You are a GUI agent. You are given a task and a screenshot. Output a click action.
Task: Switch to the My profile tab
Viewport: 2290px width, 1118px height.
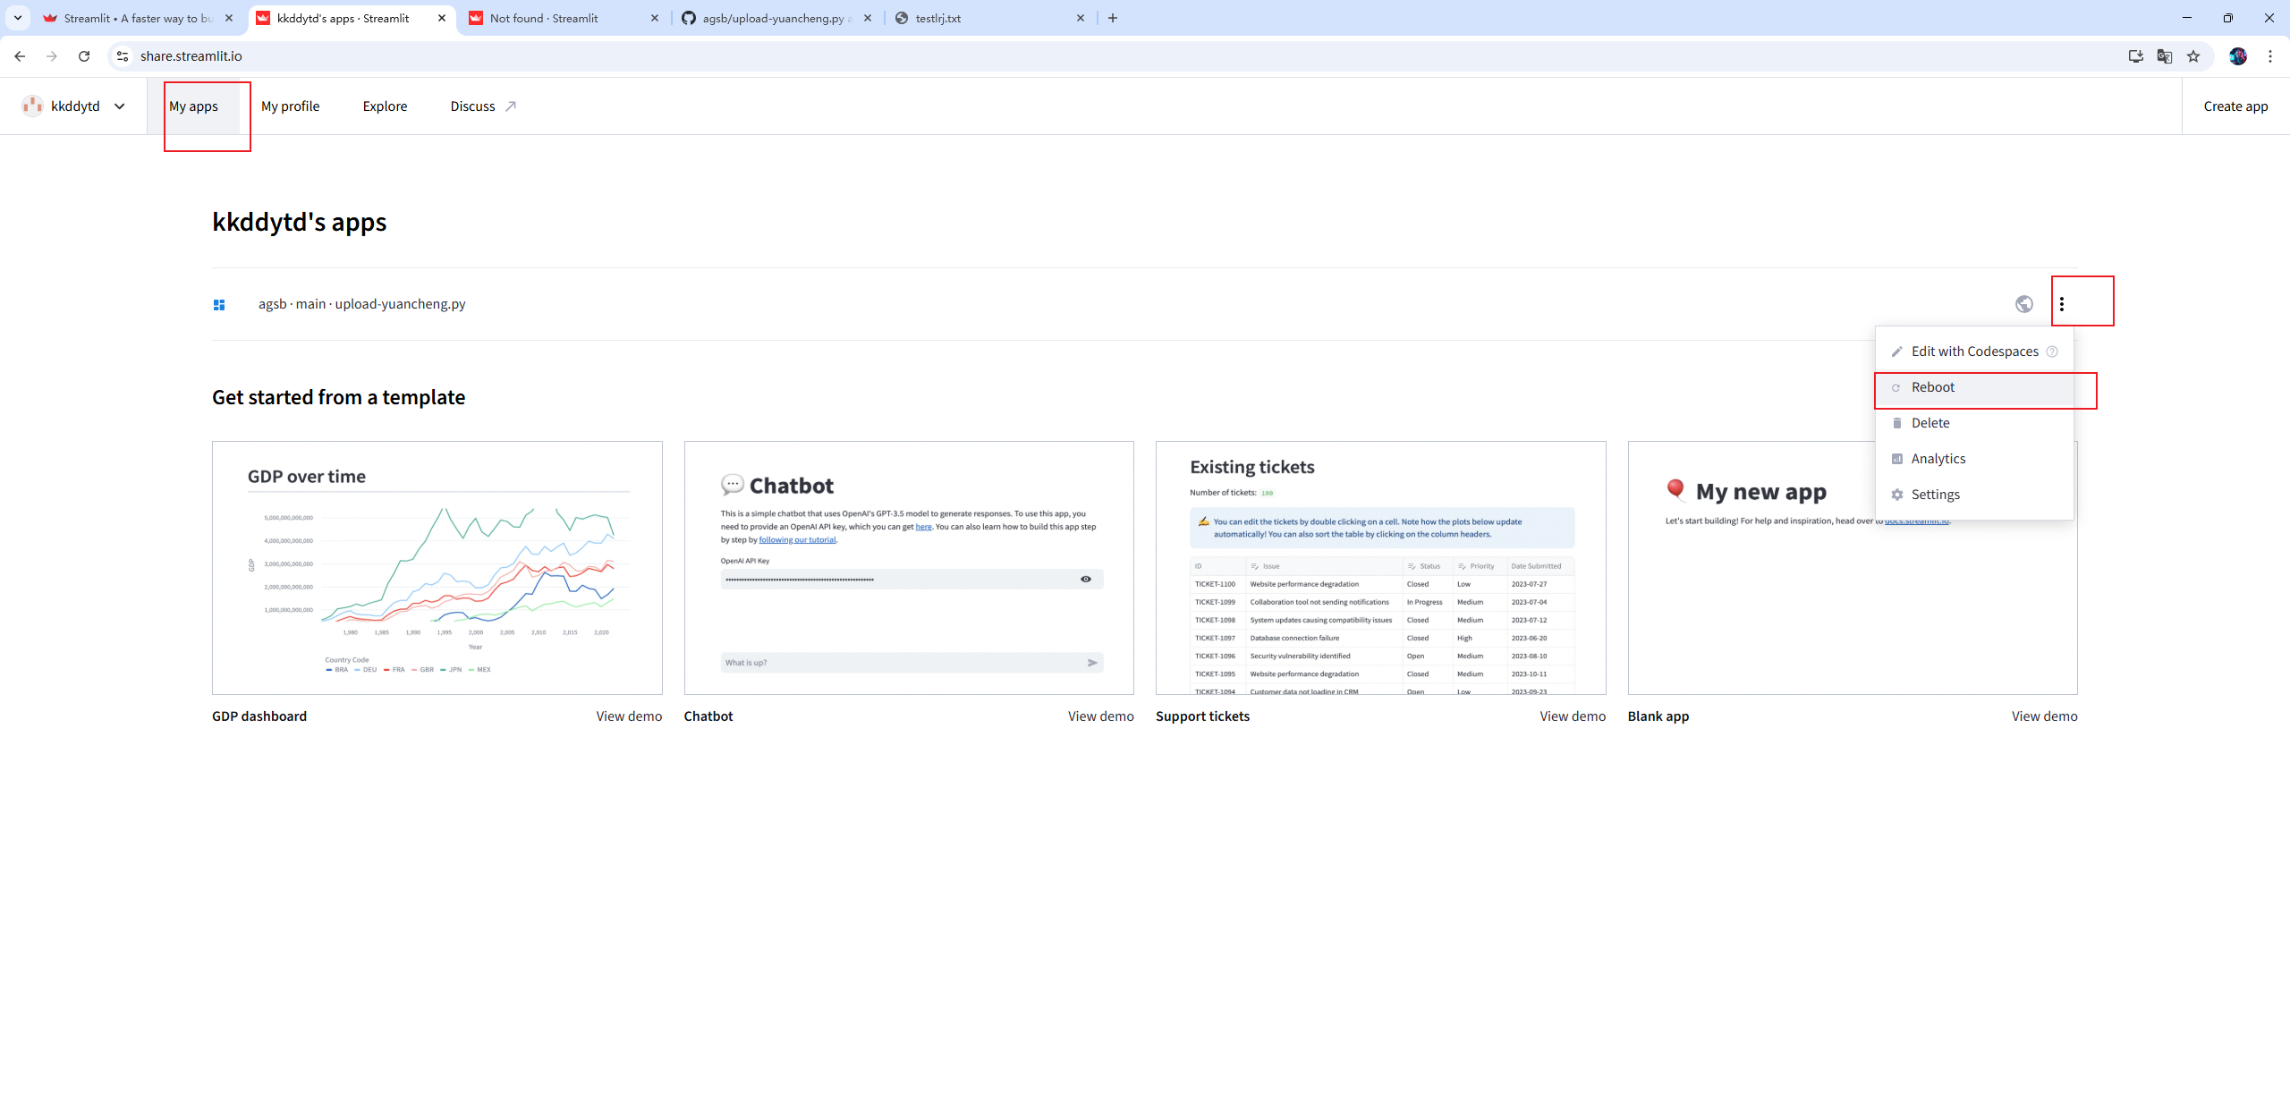pos(291,106)
